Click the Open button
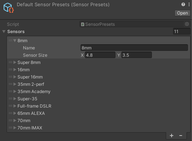This screenshot has height=141, width=192. pos(182,13)
